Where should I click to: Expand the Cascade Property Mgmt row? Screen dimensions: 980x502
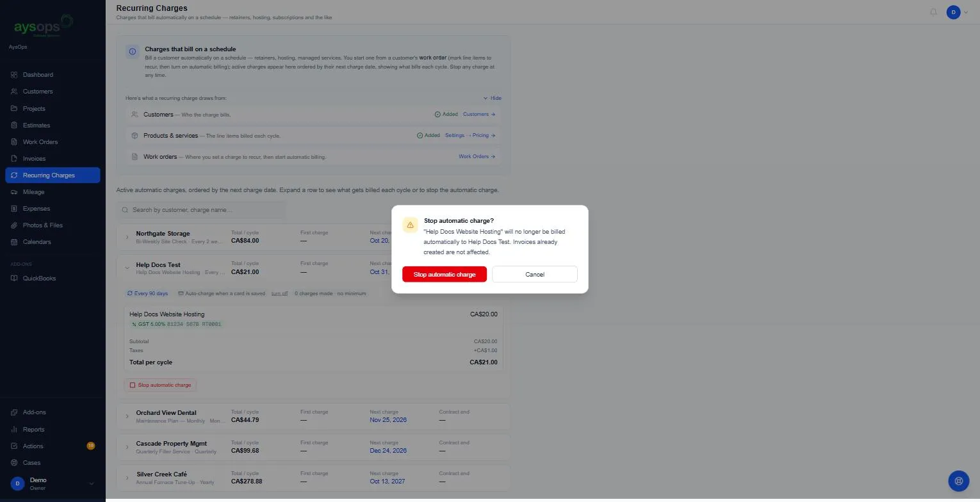pyautogui.click(x=127, y=448)
